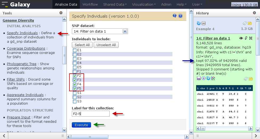Image resolution: width=260 pixels, height=139 pixels.
Task: Check the E4 individual checkbox
Action: click(x=75, y=63)
